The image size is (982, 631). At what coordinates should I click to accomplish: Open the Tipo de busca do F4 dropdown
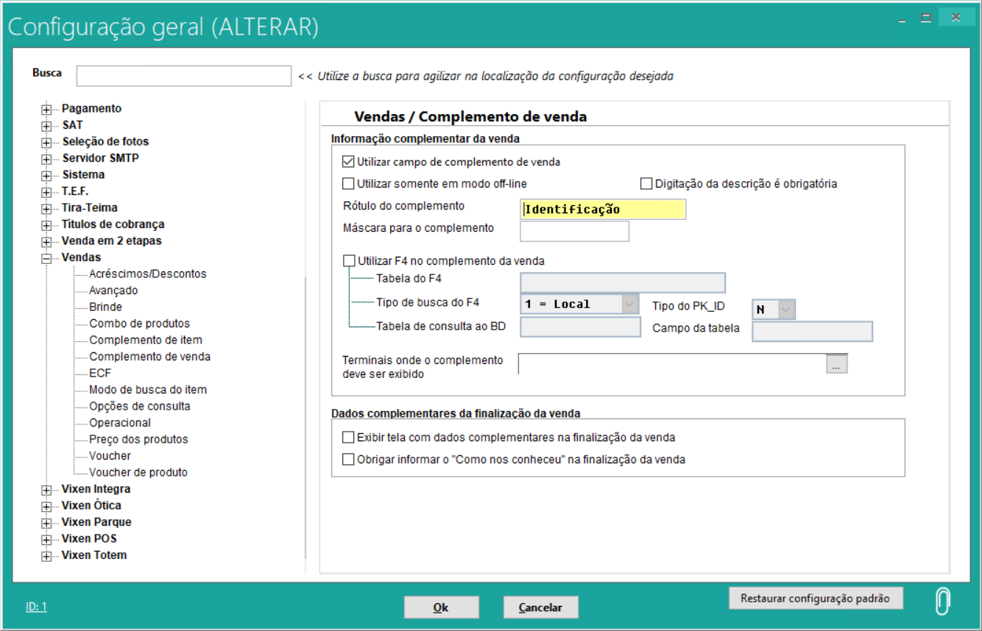click(629, 304)
